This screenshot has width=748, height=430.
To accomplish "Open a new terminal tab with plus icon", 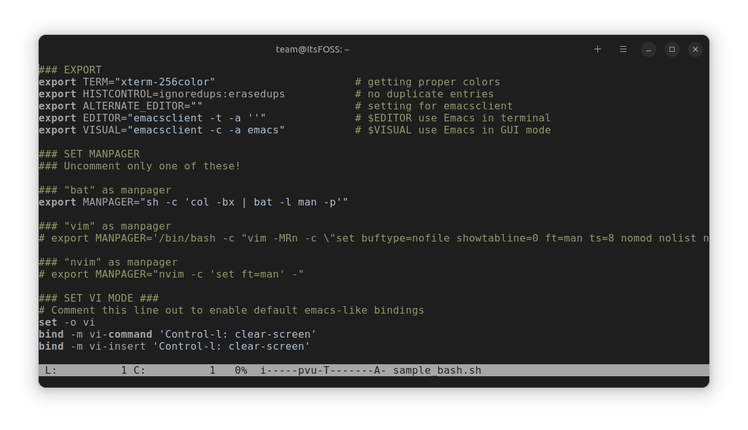I will pos(597,49).
